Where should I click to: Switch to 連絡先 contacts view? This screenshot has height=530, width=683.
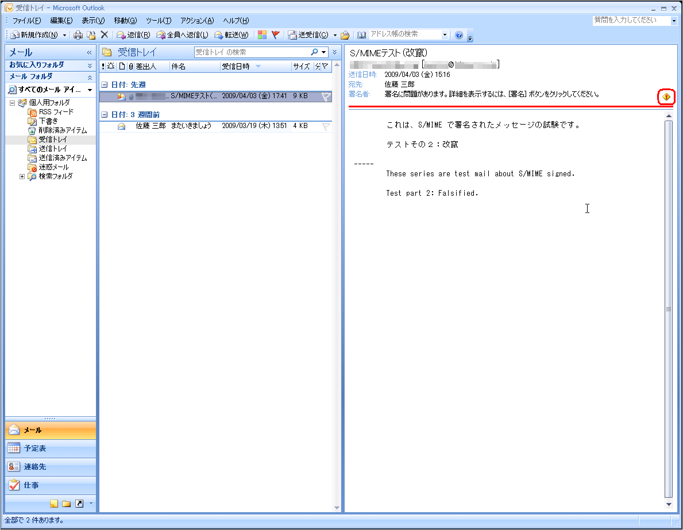click(x=51, y=467)
